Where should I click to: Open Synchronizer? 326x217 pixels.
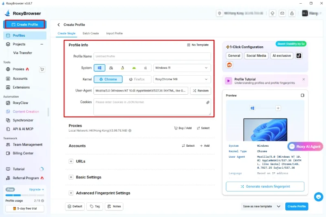click(x=23, y=120)
